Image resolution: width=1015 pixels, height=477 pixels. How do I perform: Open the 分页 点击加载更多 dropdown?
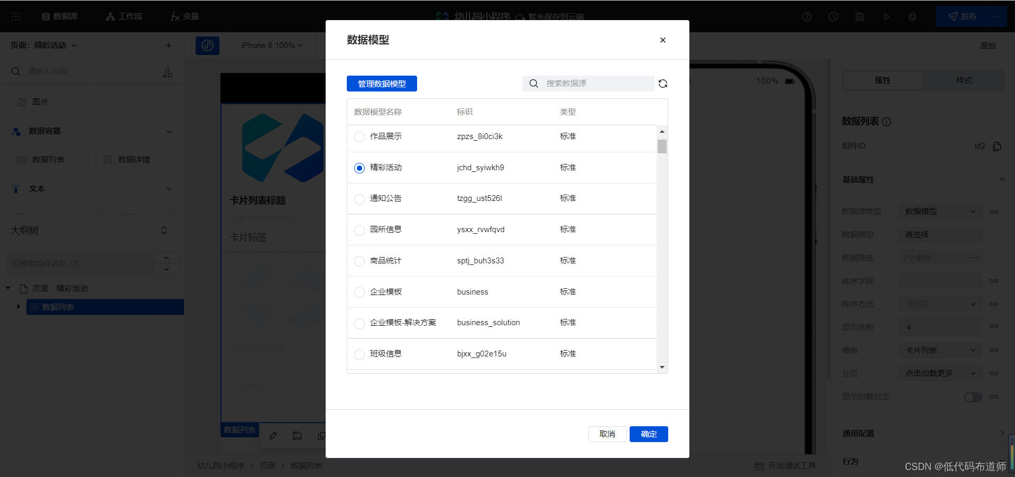940,373
